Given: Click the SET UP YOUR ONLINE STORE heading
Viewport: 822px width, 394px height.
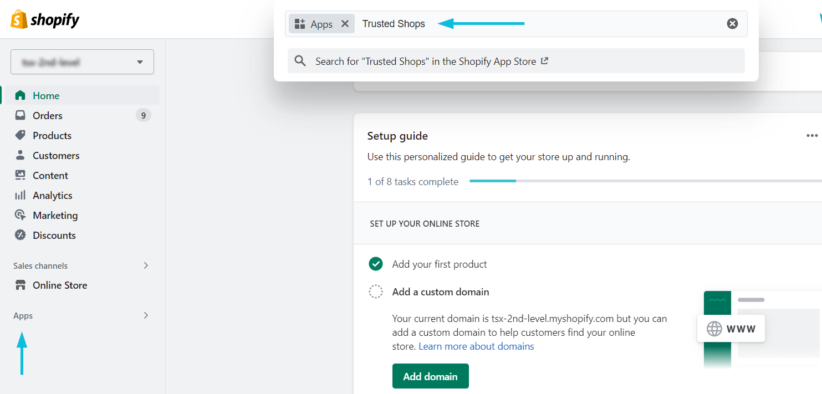Looking at the screenshot, I should (425, 224).
